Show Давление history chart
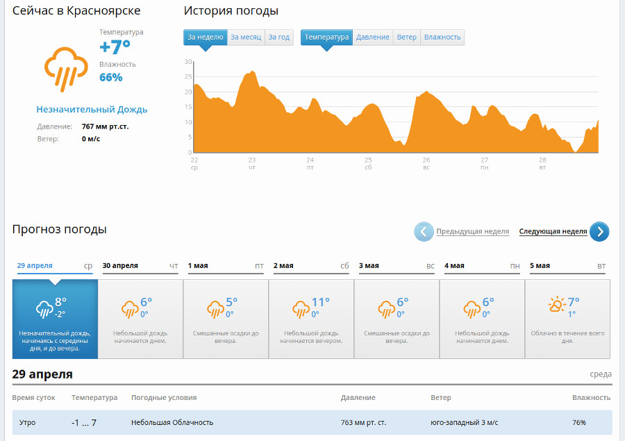Screen dimensions: 625x441 coord(373,38)
